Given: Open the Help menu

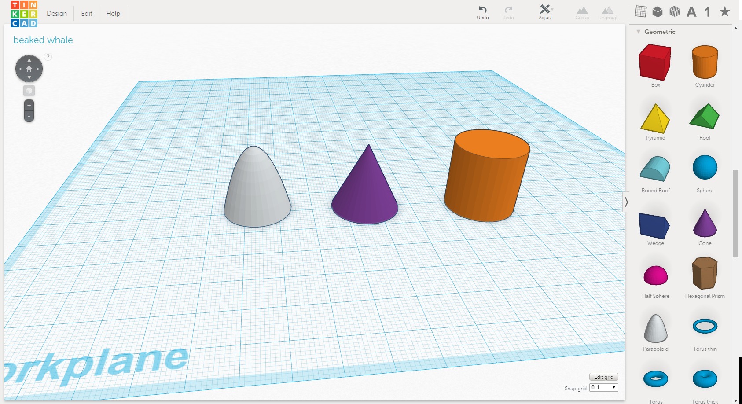Looking at the screenshot, I should pos(113,14).
